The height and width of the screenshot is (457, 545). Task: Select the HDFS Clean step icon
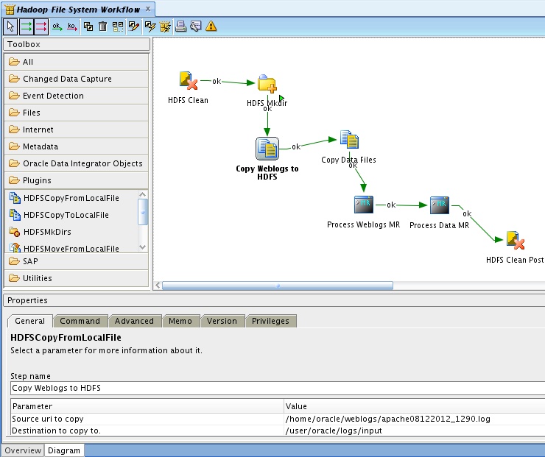pos(188,80)
